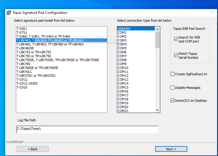Choose COM1 connection type

point(122,33)
